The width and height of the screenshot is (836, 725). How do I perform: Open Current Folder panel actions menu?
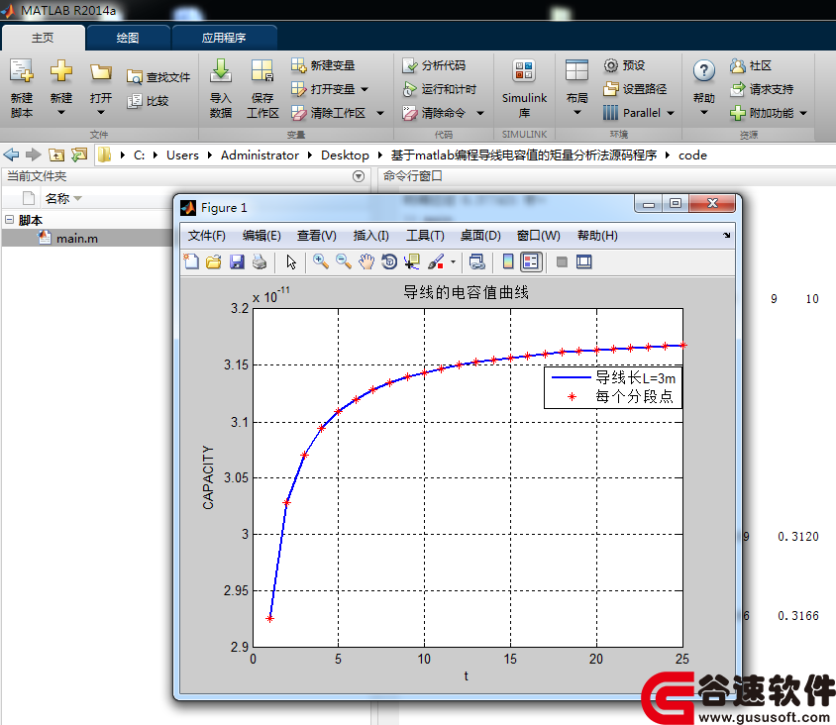click(359, 176)
